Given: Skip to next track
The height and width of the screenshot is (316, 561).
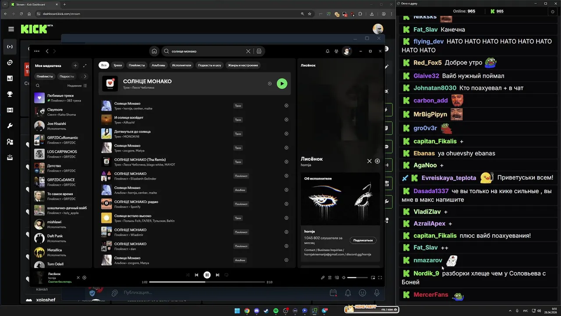Looking at the screenshot, I should point(217,275).
